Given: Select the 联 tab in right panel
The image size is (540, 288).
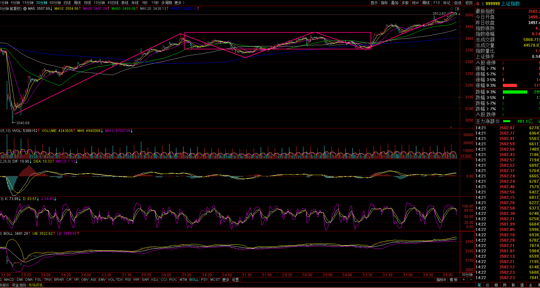Looking at the screenshot, I should pyautogui.click(x=514, y=285).
